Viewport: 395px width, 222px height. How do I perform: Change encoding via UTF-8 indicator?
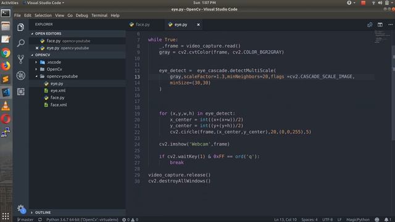click(x=327, y=220)
